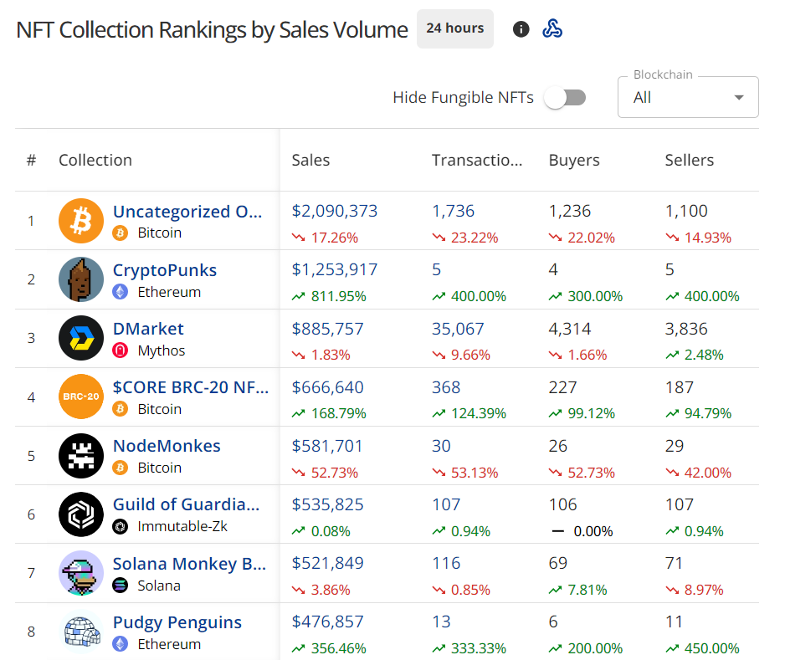Image resolution: width=785 pixels, height=660 pixels.
Task: Click the Uncategorized Ordinals Bitcoin logo
Action: [81, 221]
